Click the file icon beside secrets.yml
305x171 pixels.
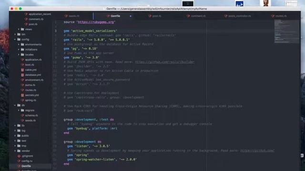(x=22, y=95)
